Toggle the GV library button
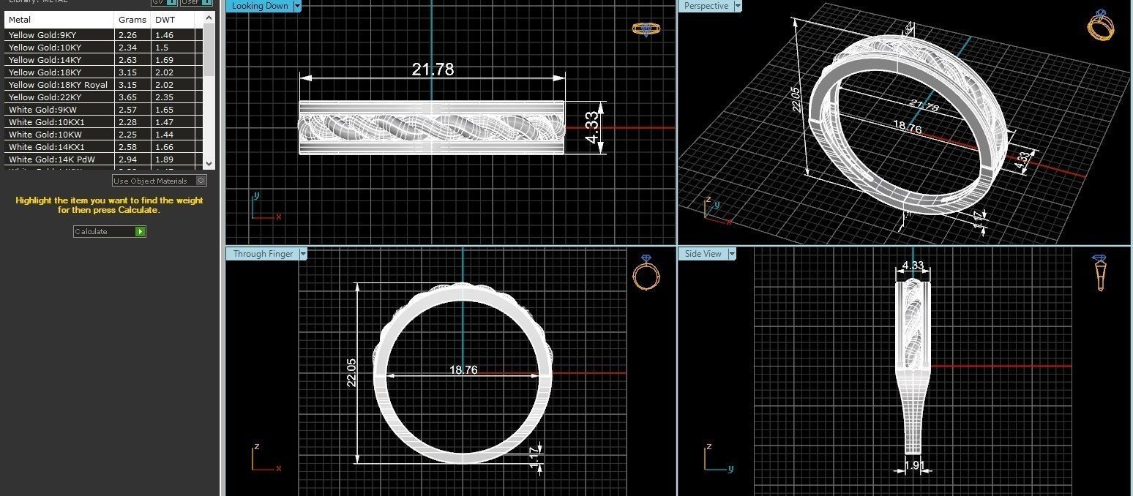This screenshot has width=1133, height=496. point(164,2)
